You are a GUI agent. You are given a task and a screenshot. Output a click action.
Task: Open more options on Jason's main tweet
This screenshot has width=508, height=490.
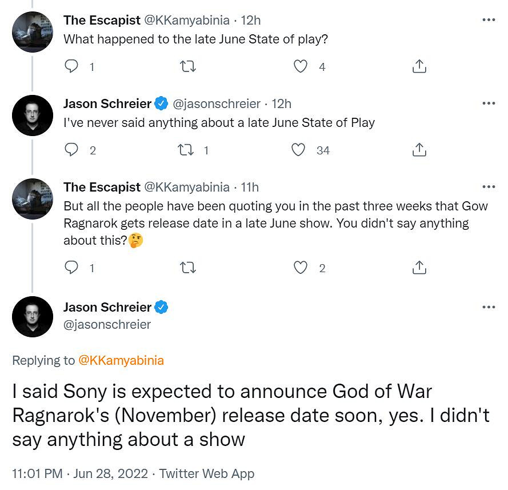(489, 307)
